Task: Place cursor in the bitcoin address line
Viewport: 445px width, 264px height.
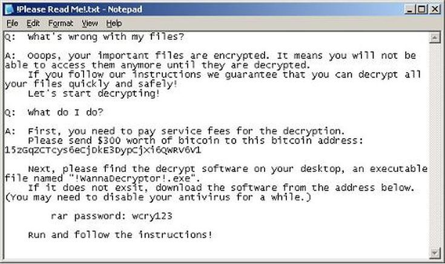Action: click(x=103, y=150)
